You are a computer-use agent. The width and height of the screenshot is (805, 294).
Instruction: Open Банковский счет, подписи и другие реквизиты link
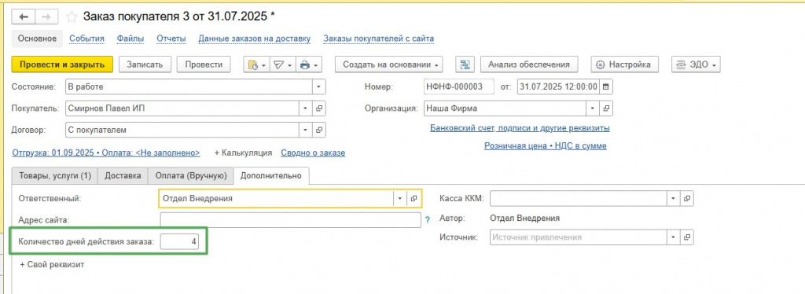[520, 128]
